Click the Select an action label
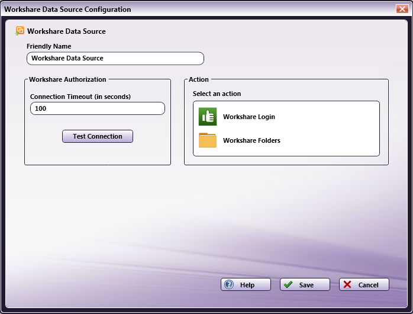This screenshot has height=314, width=413. (217, 94)
